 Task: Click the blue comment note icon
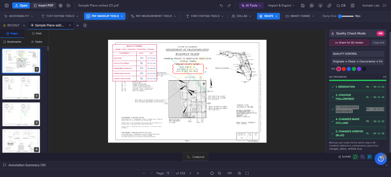[x=370, y=157]
